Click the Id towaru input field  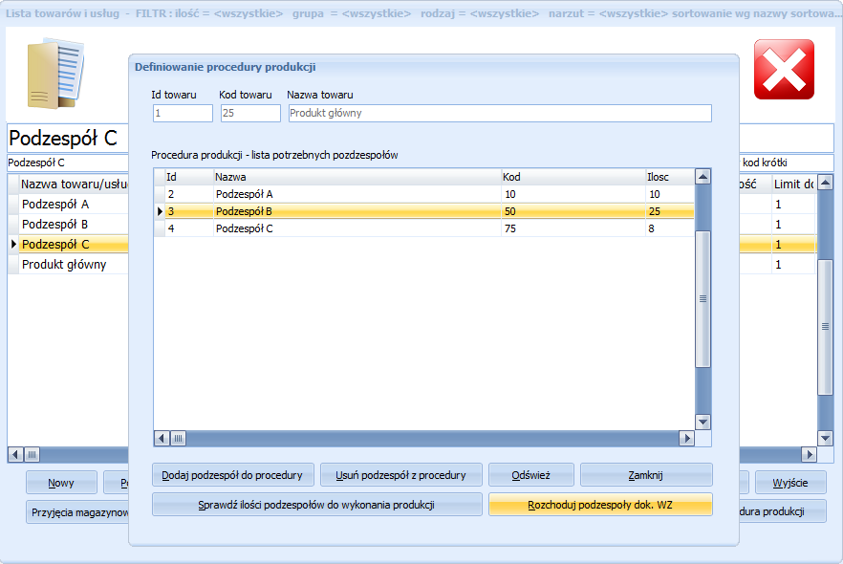(183, 113)
